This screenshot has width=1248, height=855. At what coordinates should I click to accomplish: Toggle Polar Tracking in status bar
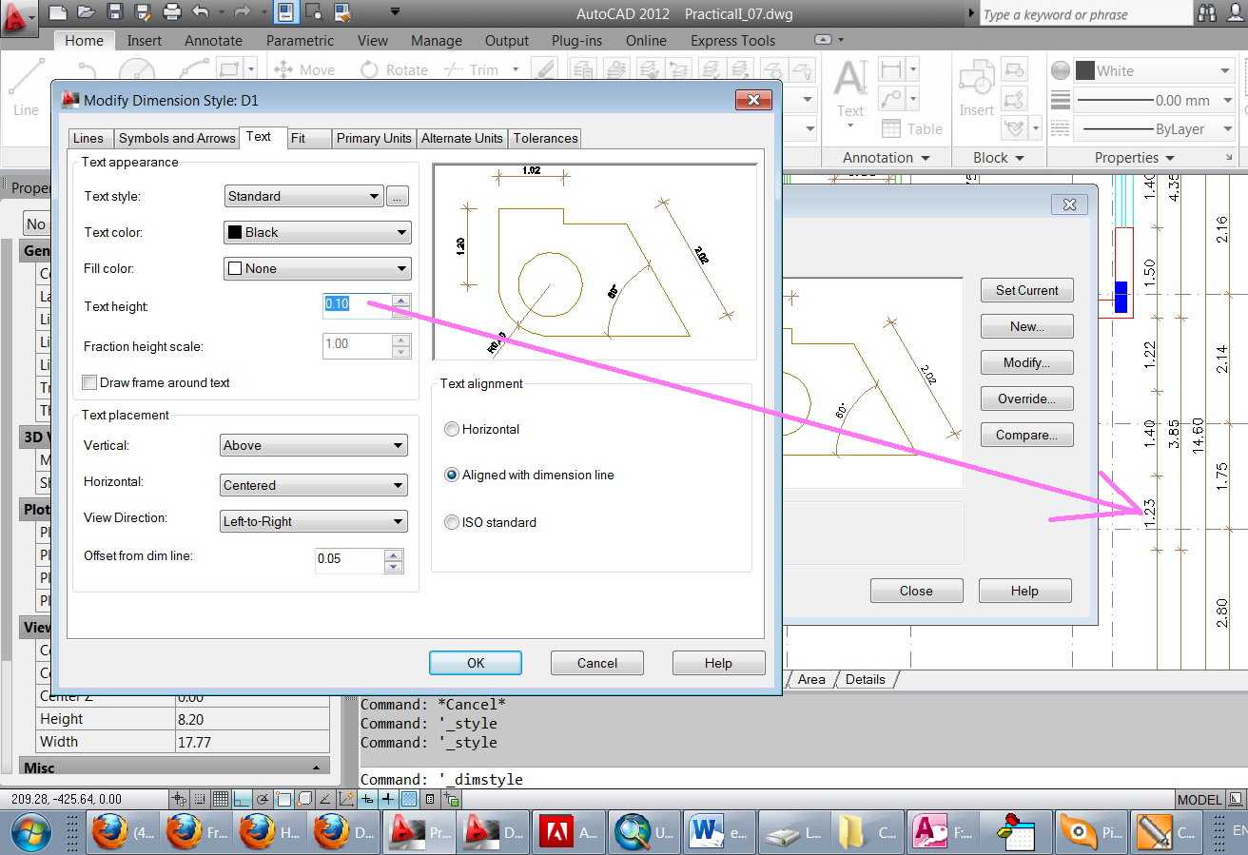click(263, 799)
